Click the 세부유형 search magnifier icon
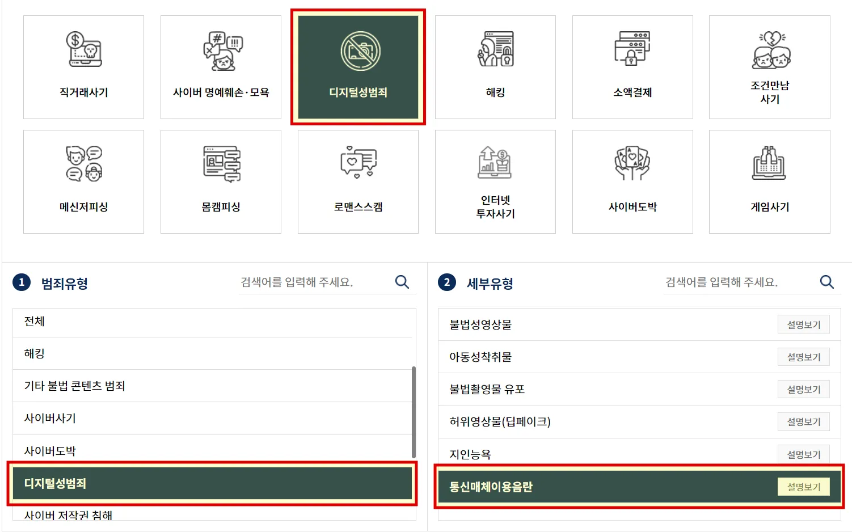 click(827, 282)
